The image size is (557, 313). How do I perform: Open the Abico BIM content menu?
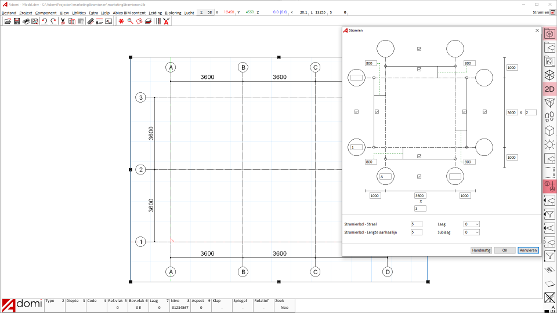pos(129,13)
